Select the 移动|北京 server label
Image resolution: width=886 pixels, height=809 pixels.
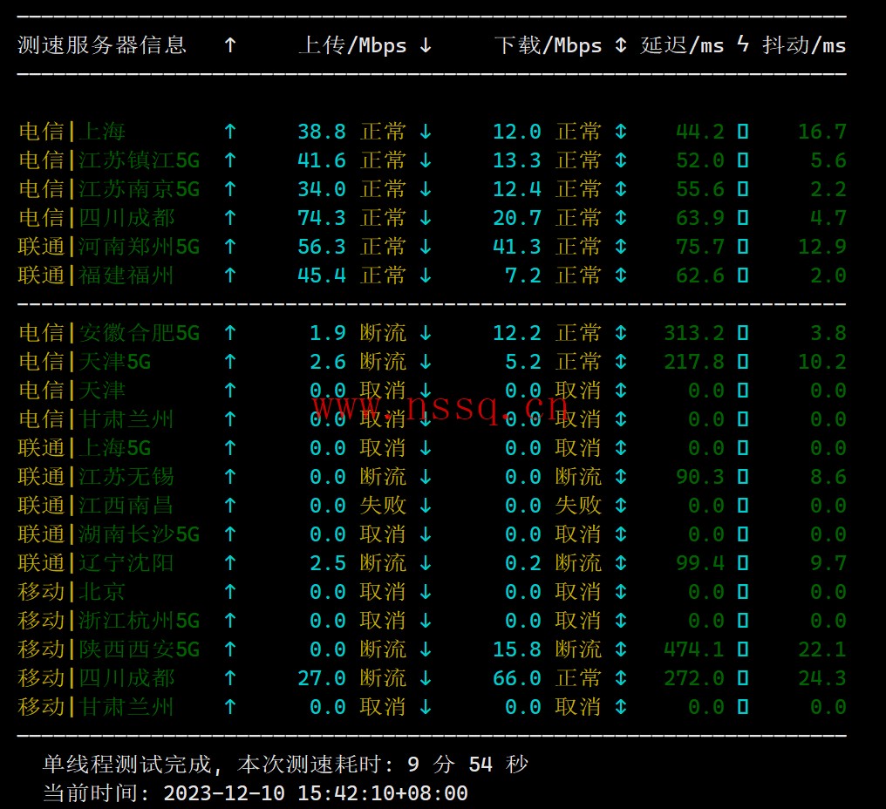[72, 593]
